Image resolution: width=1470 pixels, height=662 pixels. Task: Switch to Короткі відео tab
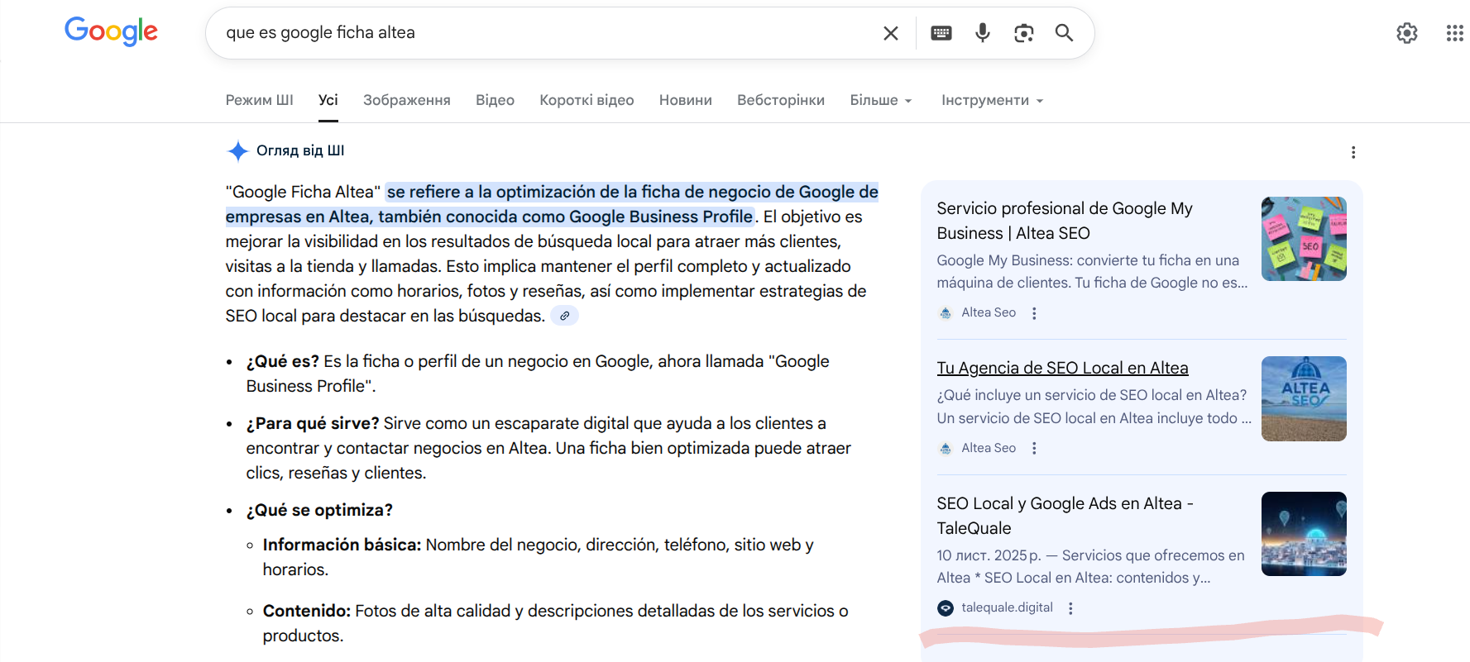587,100
